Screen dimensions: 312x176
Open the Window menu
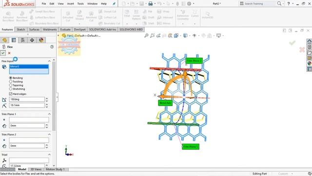[x=92, y=3]
